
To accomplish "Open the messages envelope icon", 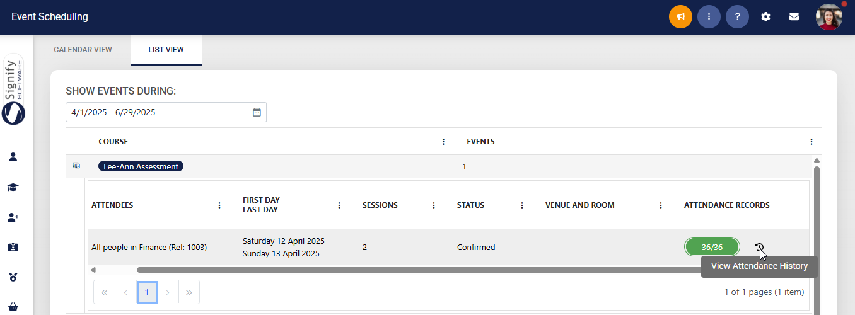I will point(794,17).
